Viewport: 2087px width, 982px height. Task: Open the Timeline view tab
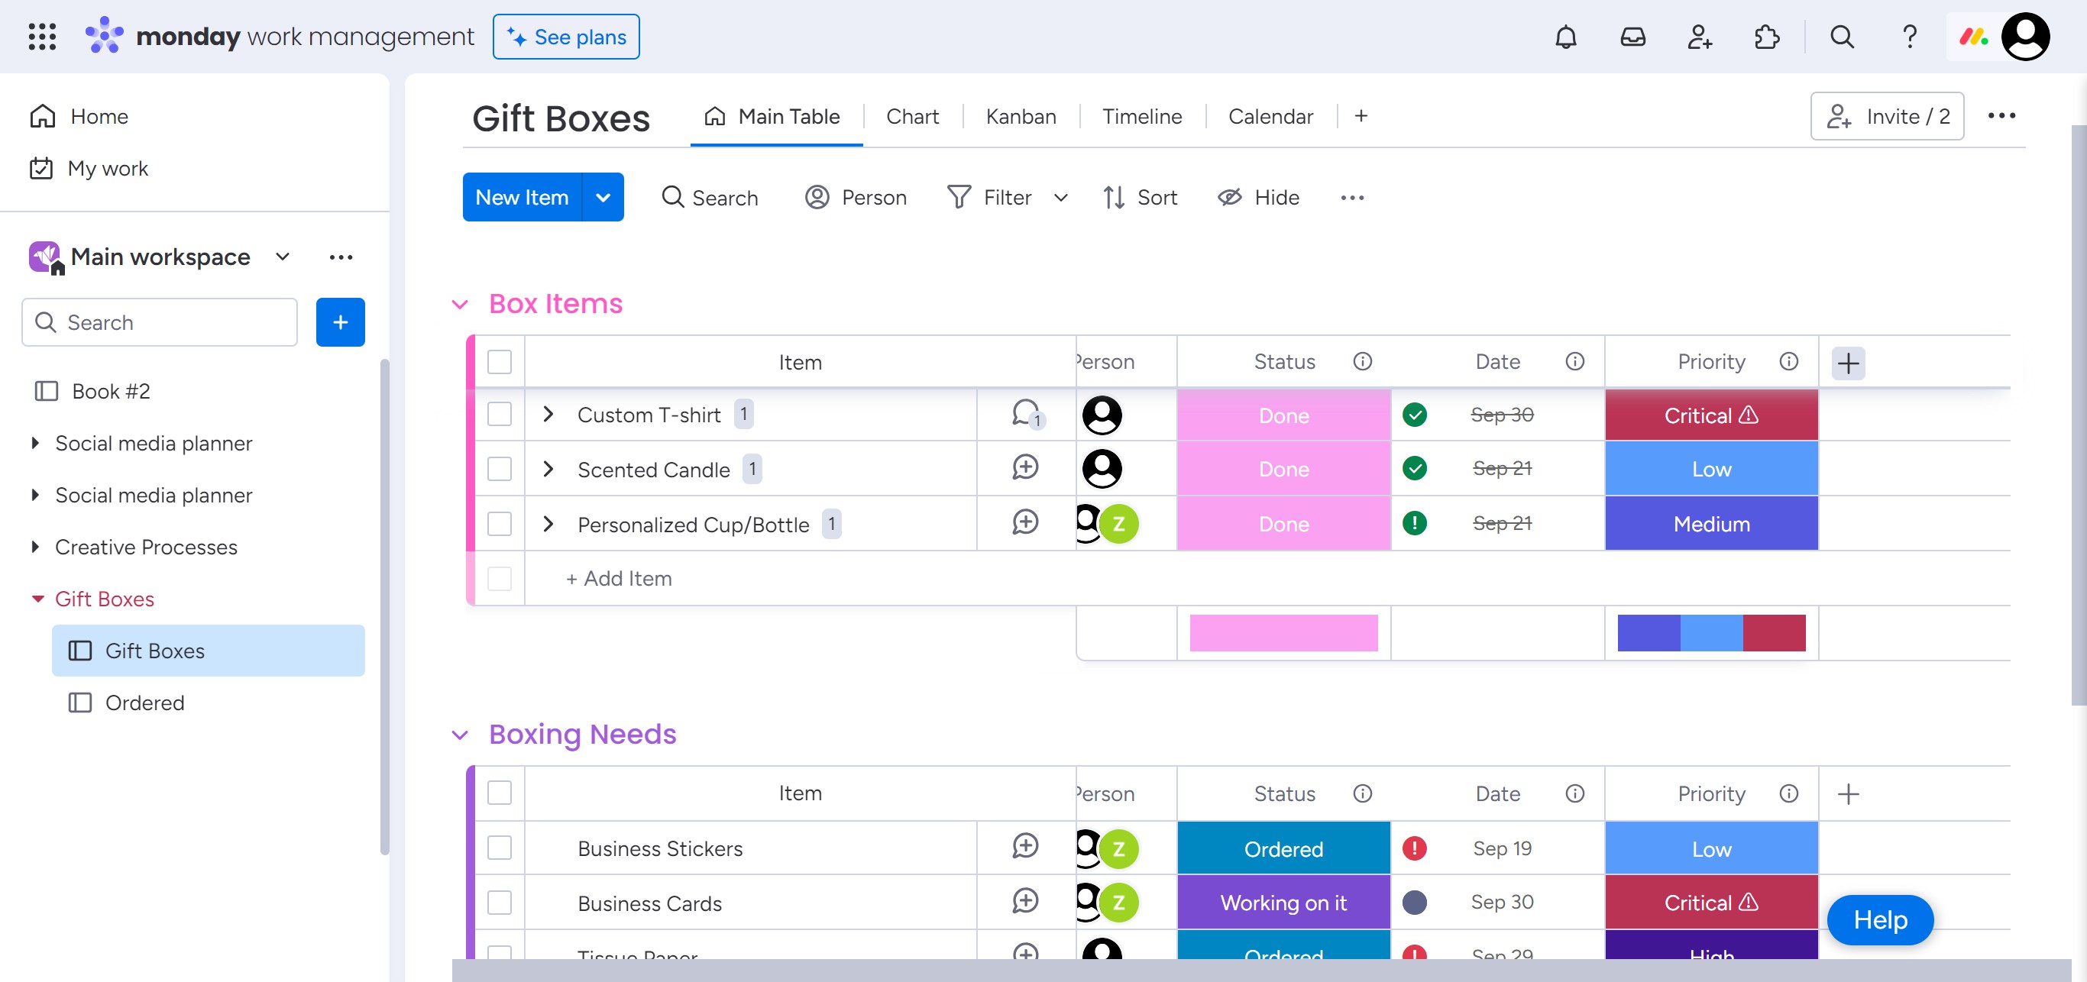1141,117
